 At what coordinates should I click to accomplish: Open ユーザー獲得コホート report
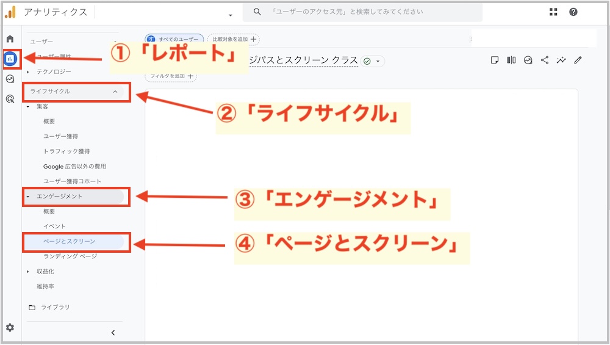[x=73, y=181]
